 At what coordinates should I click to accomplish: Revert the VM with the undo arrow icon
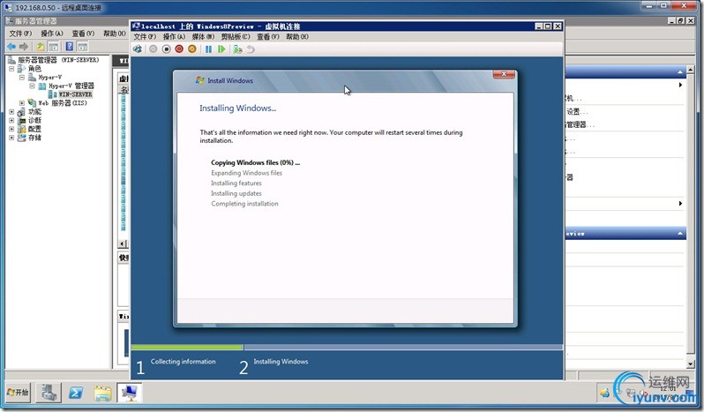pyautogui.click(x=251, y=49)
